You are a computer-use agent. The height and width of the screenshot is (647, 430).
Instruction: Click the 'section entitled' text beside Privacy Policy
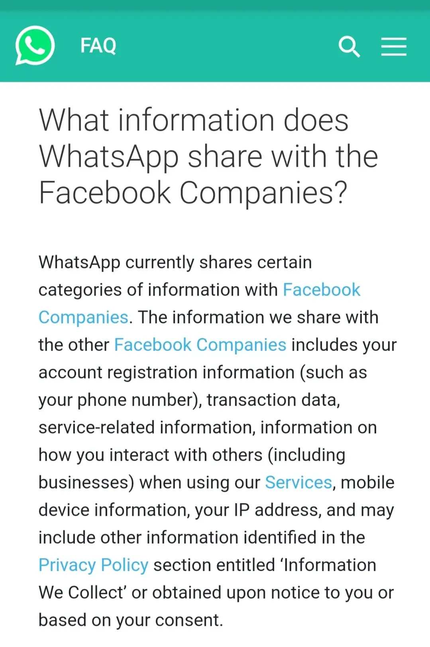[x=214, y=565]
